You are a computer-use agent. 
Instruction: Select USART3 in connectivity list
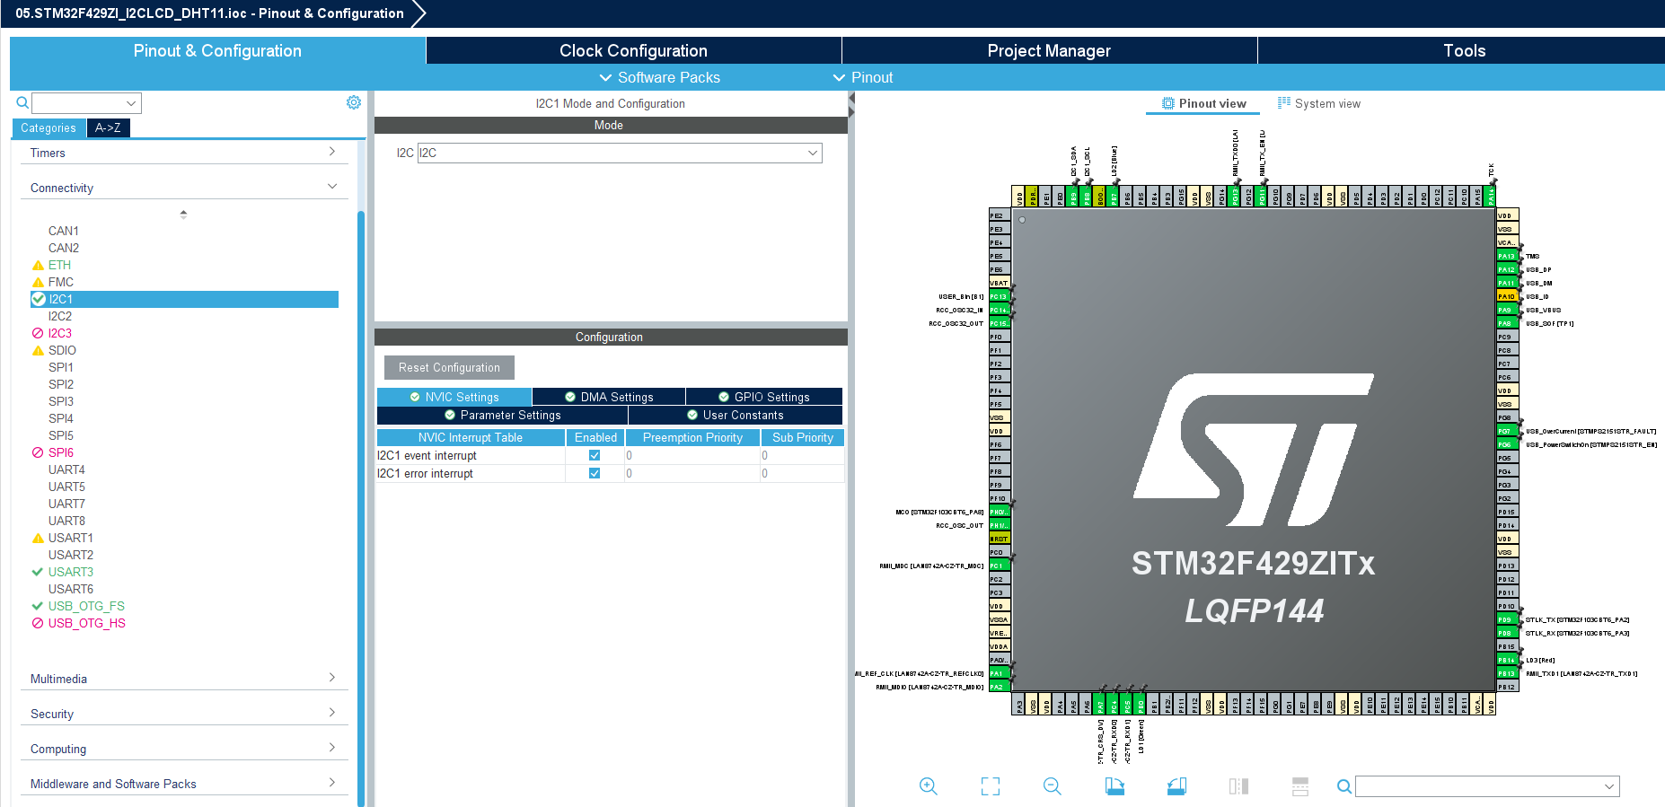pyautogui.click(x=71, y=572)
